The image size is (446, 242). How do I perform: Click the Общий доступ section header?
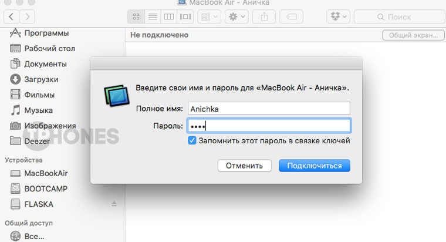pyautogui.click(x=29, y=223)
